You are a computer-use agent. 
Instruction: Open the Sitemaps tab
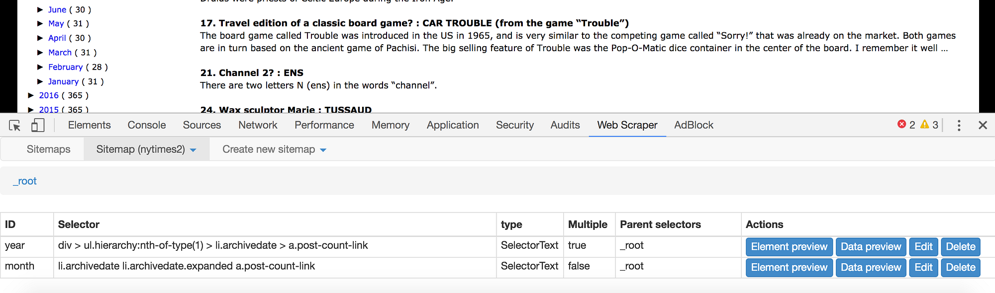tap(48, 149)
